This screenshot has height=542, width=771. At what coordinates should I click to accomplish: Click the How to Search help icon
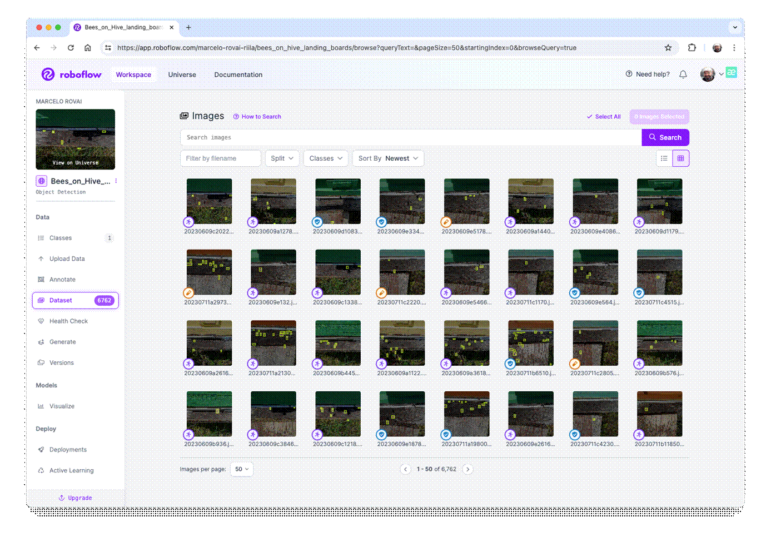[236, 116]
